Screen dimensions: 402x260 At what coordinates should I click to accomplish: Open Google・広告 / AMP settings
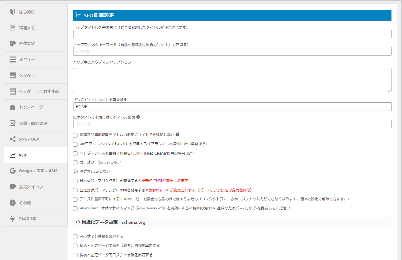click(36, 171)
